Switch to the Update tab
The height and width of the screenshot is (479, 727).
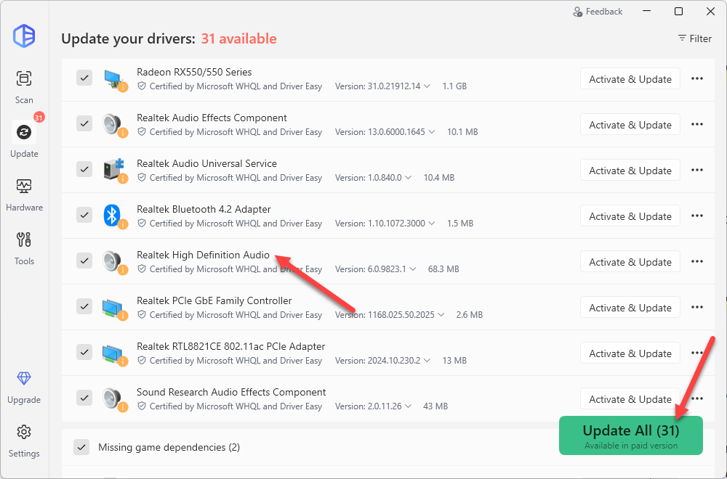click(x=24, y=139)
